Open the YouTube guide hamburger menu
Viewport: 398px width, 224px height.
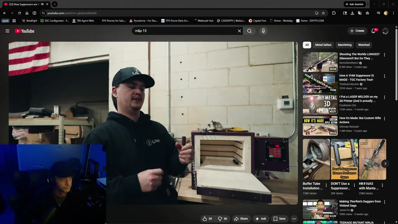[7, 31]
